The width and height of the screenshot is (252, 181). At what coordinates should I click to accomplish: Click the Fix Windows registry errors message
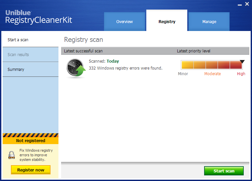coord(36,155)
